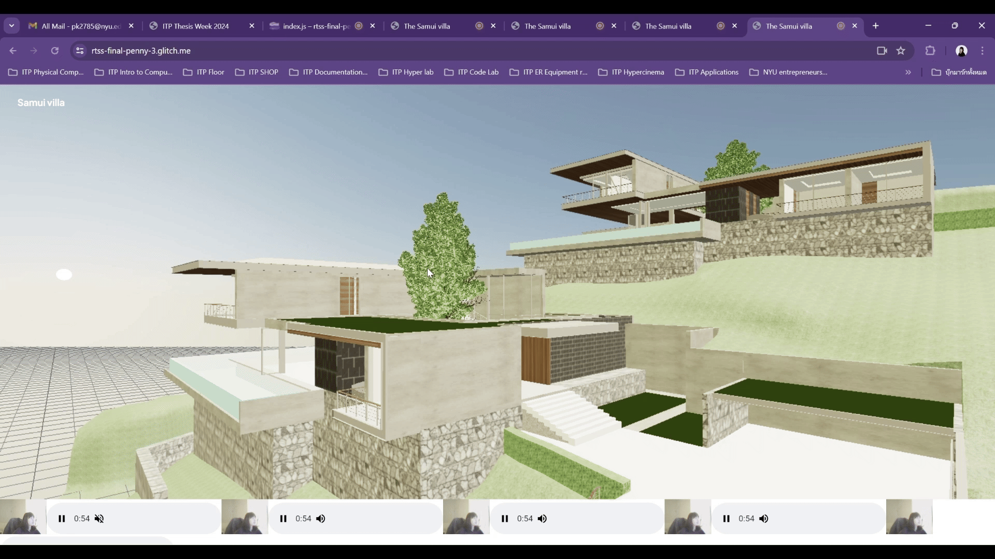The image size is (995, 559).
Task: View site information icon in address bar
Action: (80, 51)
